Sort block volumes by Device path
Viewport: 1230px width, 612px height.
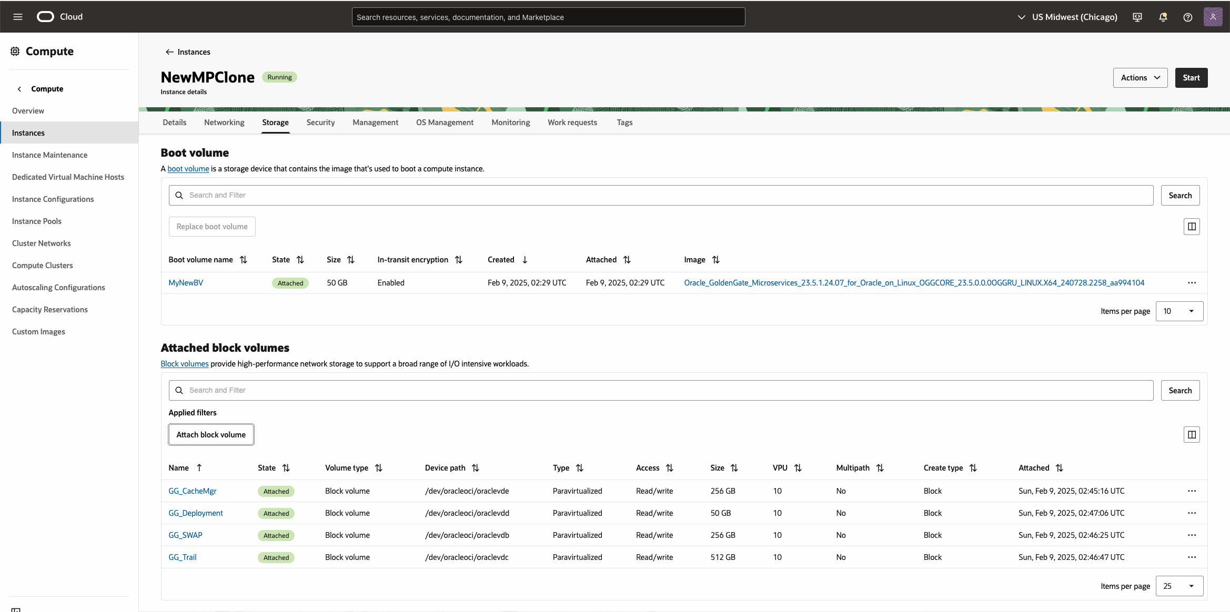(475, 468)
